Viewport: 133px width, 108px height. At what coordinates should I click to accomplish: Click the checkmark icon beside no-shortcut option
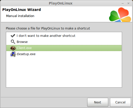(x=13, y=36)
